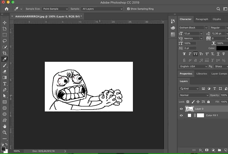
Task: Switch to the Layer Comps tab
Action: (x=219, y=74)
